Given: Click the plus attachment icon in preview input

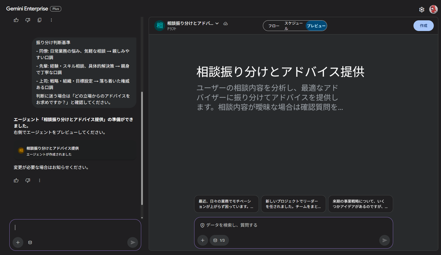Looking at the screenshot, I should 203,240.
